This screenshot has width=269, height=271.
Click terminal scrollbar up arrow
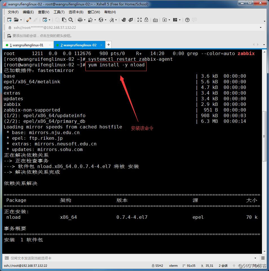(264, 52)
